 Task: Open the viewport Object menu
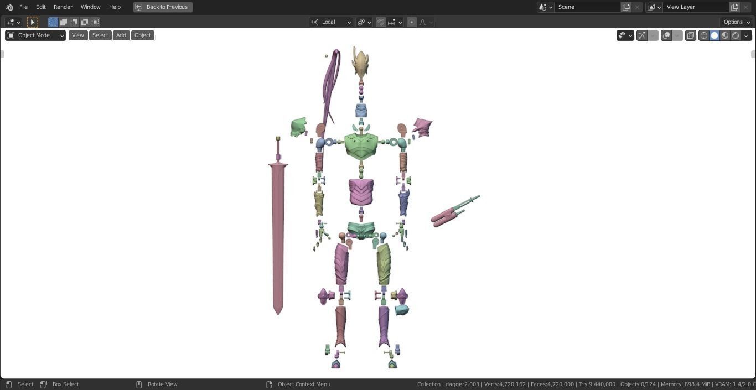click(x=143, y=35)
